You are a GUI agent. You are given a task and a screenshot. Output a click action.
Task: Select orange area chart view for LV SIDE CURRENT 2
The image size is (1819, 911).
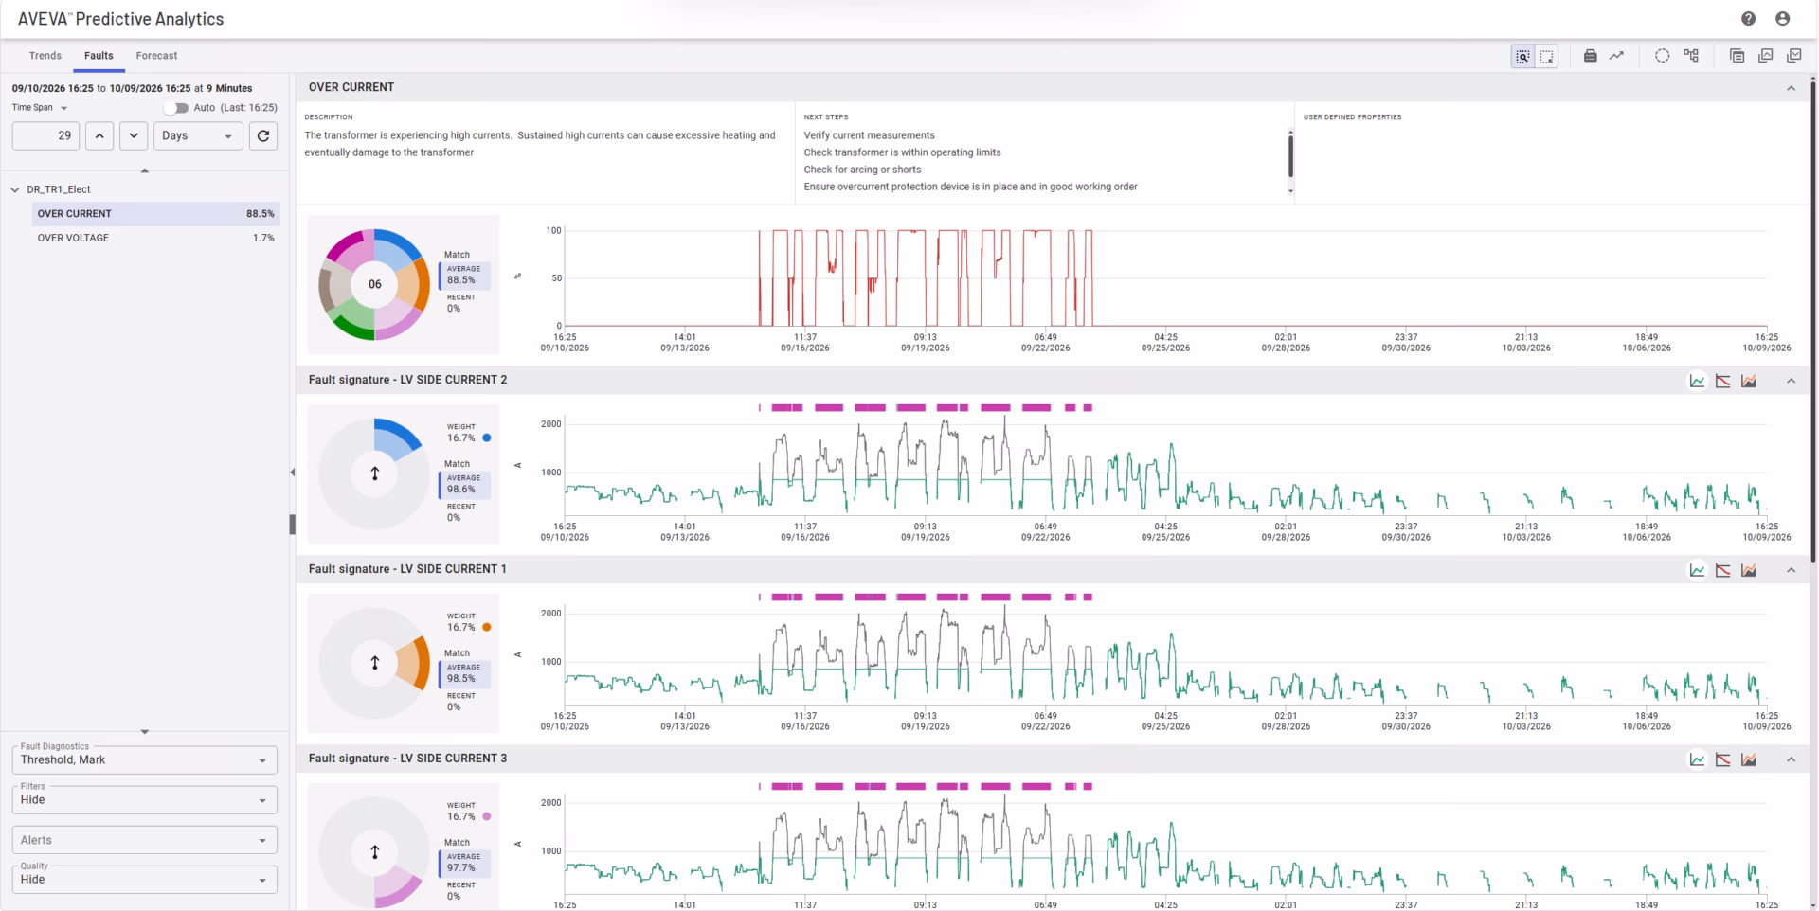tap(1749, 381)
